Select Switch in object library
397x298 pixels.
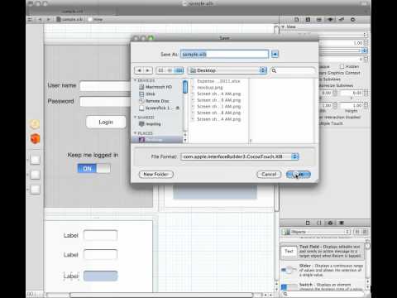tap(322, 286)
